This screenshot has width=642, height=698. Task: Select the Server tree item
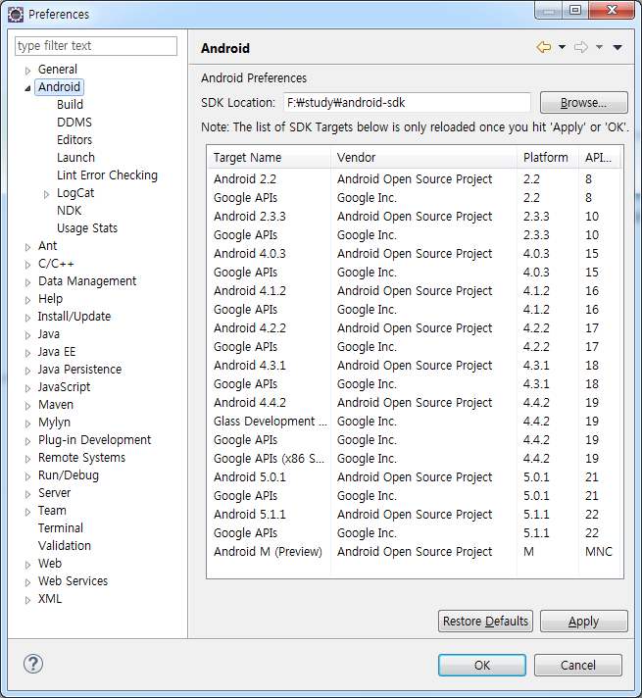(54, 493)
